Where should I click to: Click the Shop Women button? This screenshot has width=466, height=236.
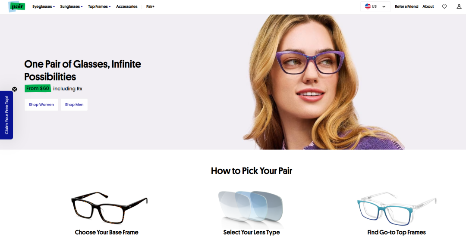(41, 105)
